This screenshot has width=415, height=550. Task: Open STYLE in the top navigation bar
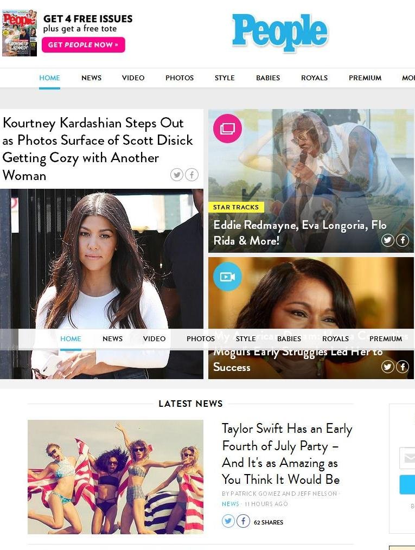pos(225,78)
